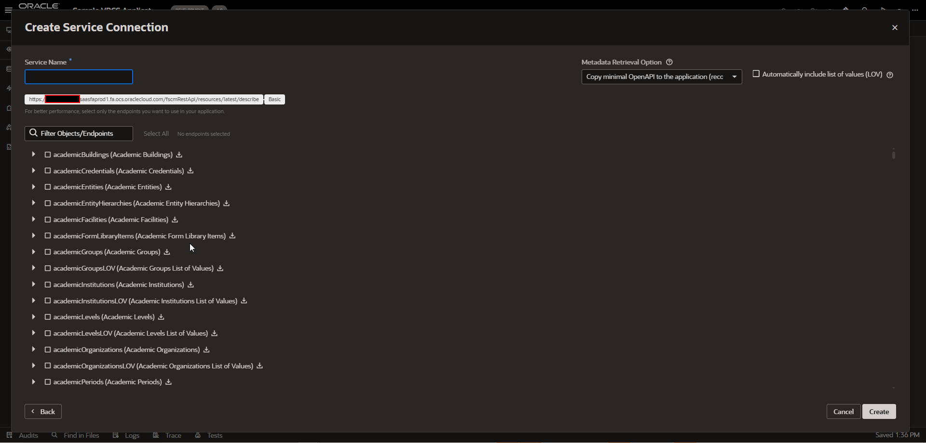Screen dimensions: 926x443
Task: Click download icon beside academicInstitutions (Academic Institutions)
Action: click(191, 285)
